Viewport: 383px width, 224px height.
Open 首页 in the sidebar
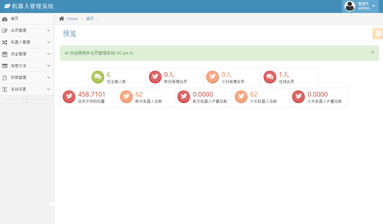point(15,19)
